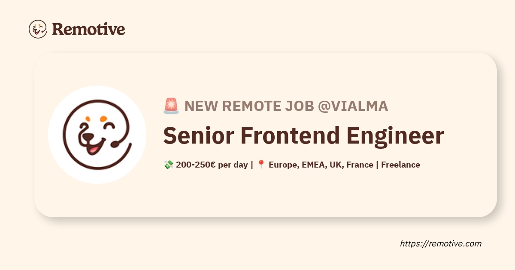Viewport: 515px width, 270px height.
Task: Click the large dog mascot logo
Action: 97,135
